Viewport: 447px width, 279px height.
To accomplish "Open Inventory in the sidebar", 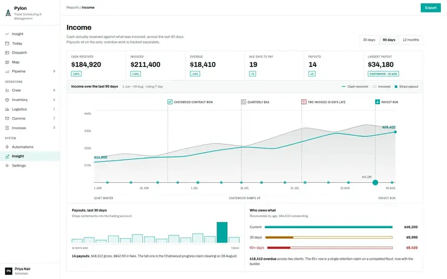I will click(x=30, y=100).
